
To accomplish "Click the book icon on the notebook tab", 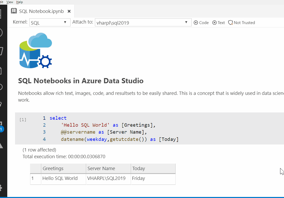I will 13,11.
